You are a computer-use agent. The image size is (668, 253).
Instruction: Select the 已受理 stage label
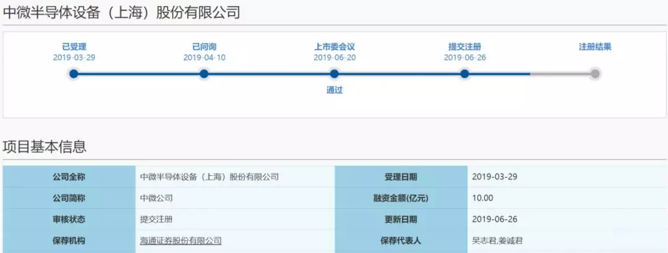pyautogui.click(x=74, y=47)
